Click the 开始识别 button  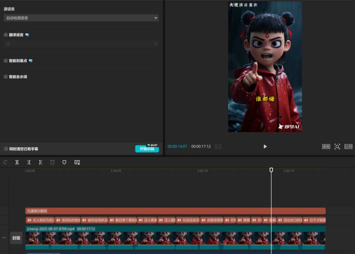(x=147, y=149)
